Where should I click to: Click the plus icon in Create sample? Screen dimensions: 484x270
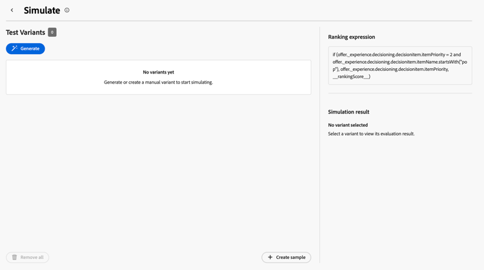pos(270,257)
